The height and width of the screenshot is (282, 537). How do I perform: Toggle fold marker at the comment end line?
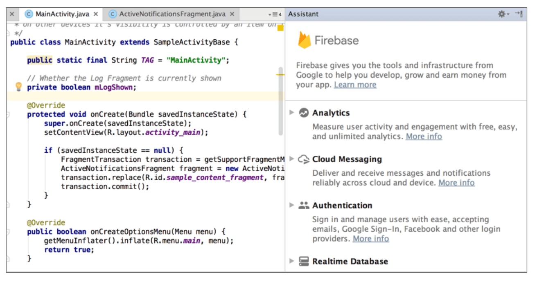[x=8, y=33]
